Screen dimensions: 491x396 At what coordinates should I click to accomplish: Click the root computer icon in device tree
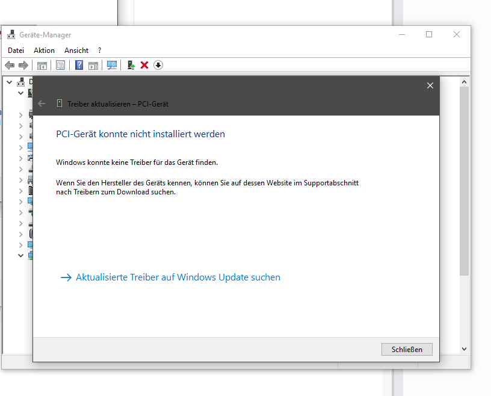coord(21,82)
